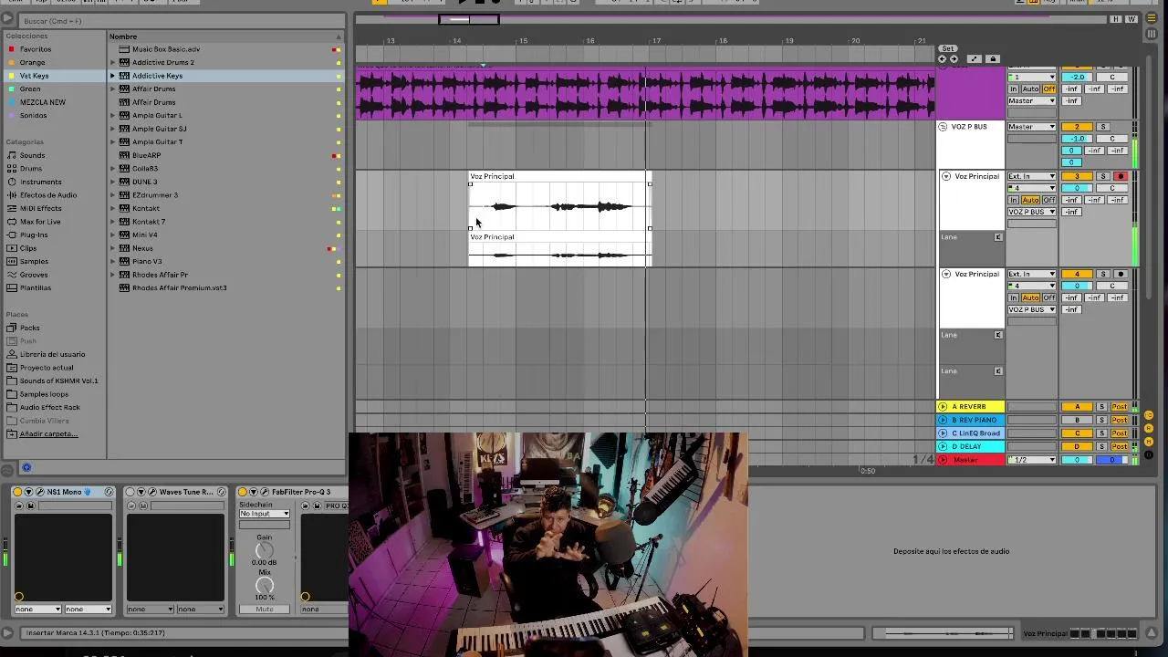Viewport: 1168px width, 657px height.
Task: Toggle Post button on B REV PIANO return
Action: [x=1119, y=420]
